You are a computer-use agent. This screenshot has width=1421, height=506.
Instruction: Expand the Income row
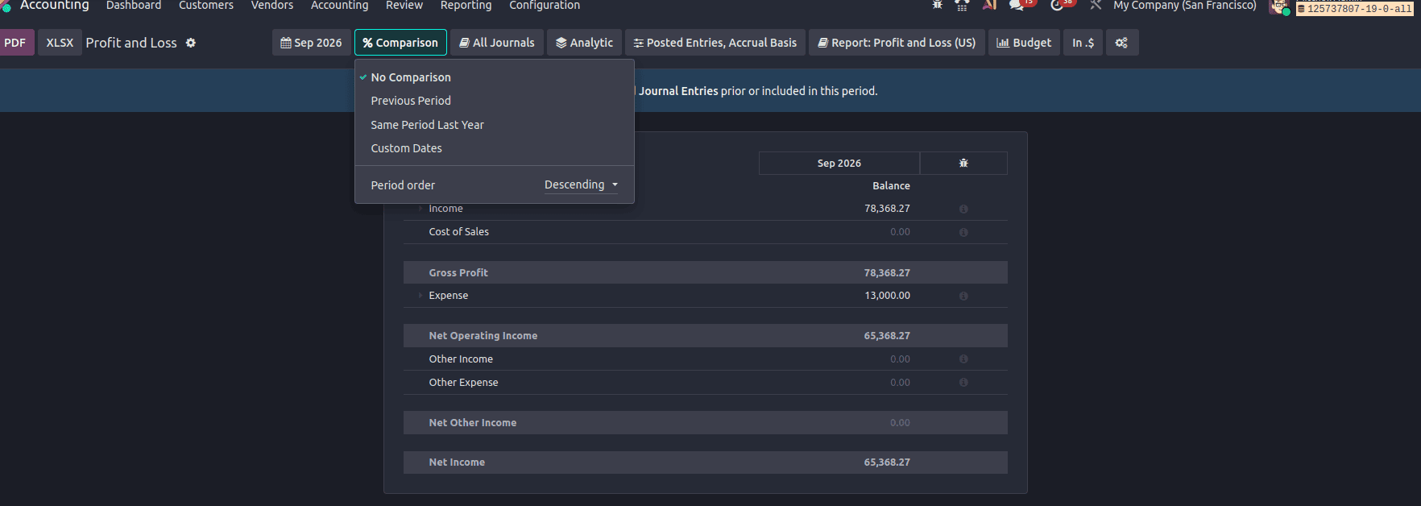coord(420,209)
